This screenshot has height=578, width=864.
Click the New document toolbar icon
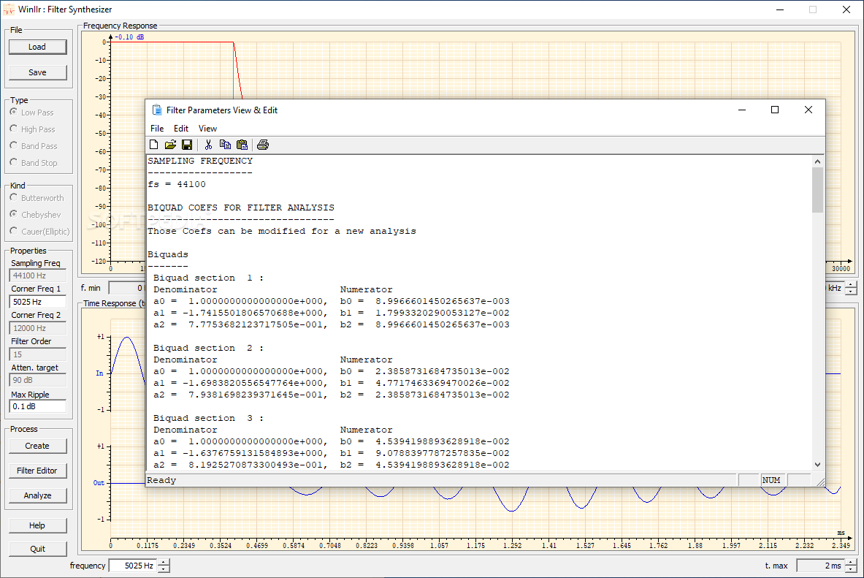153,145
